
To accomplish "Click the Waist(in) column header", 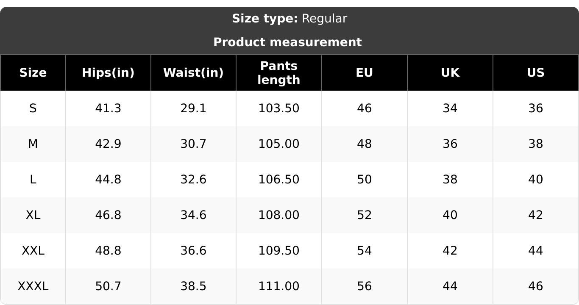I will (x=193, y=73).
